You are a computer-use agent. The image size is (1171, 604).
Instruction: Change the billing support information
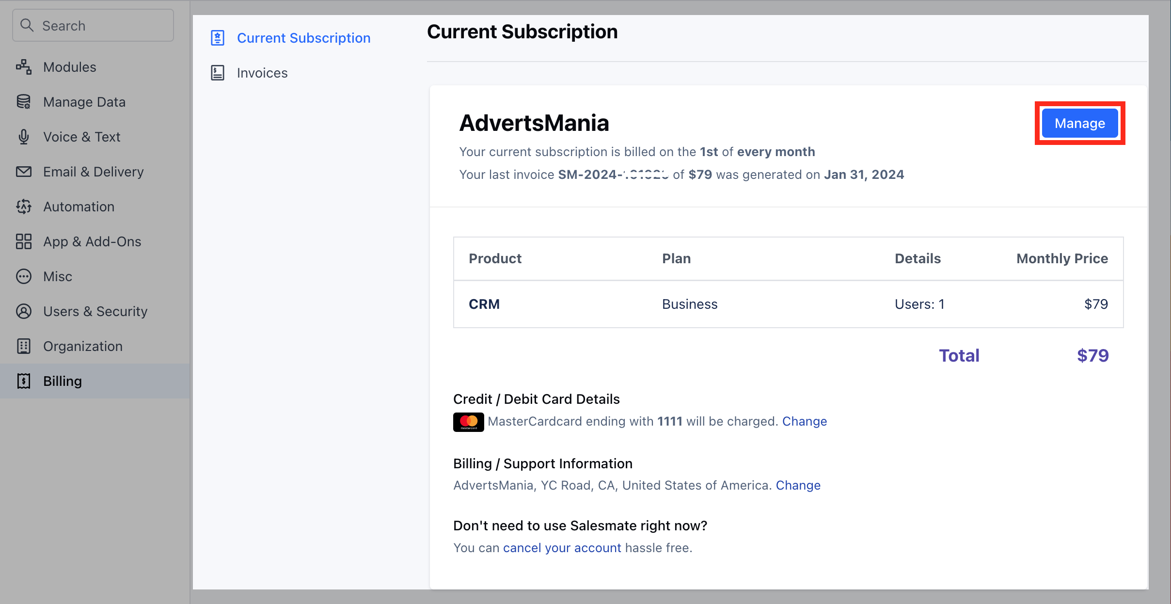click(798, 485)
